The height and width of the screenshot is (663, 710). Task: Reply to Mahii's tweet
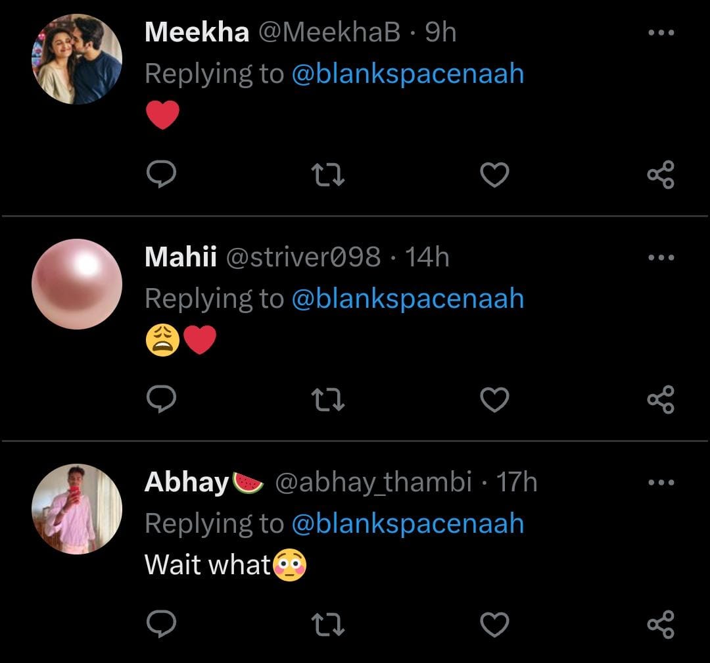tap(161, 399)
